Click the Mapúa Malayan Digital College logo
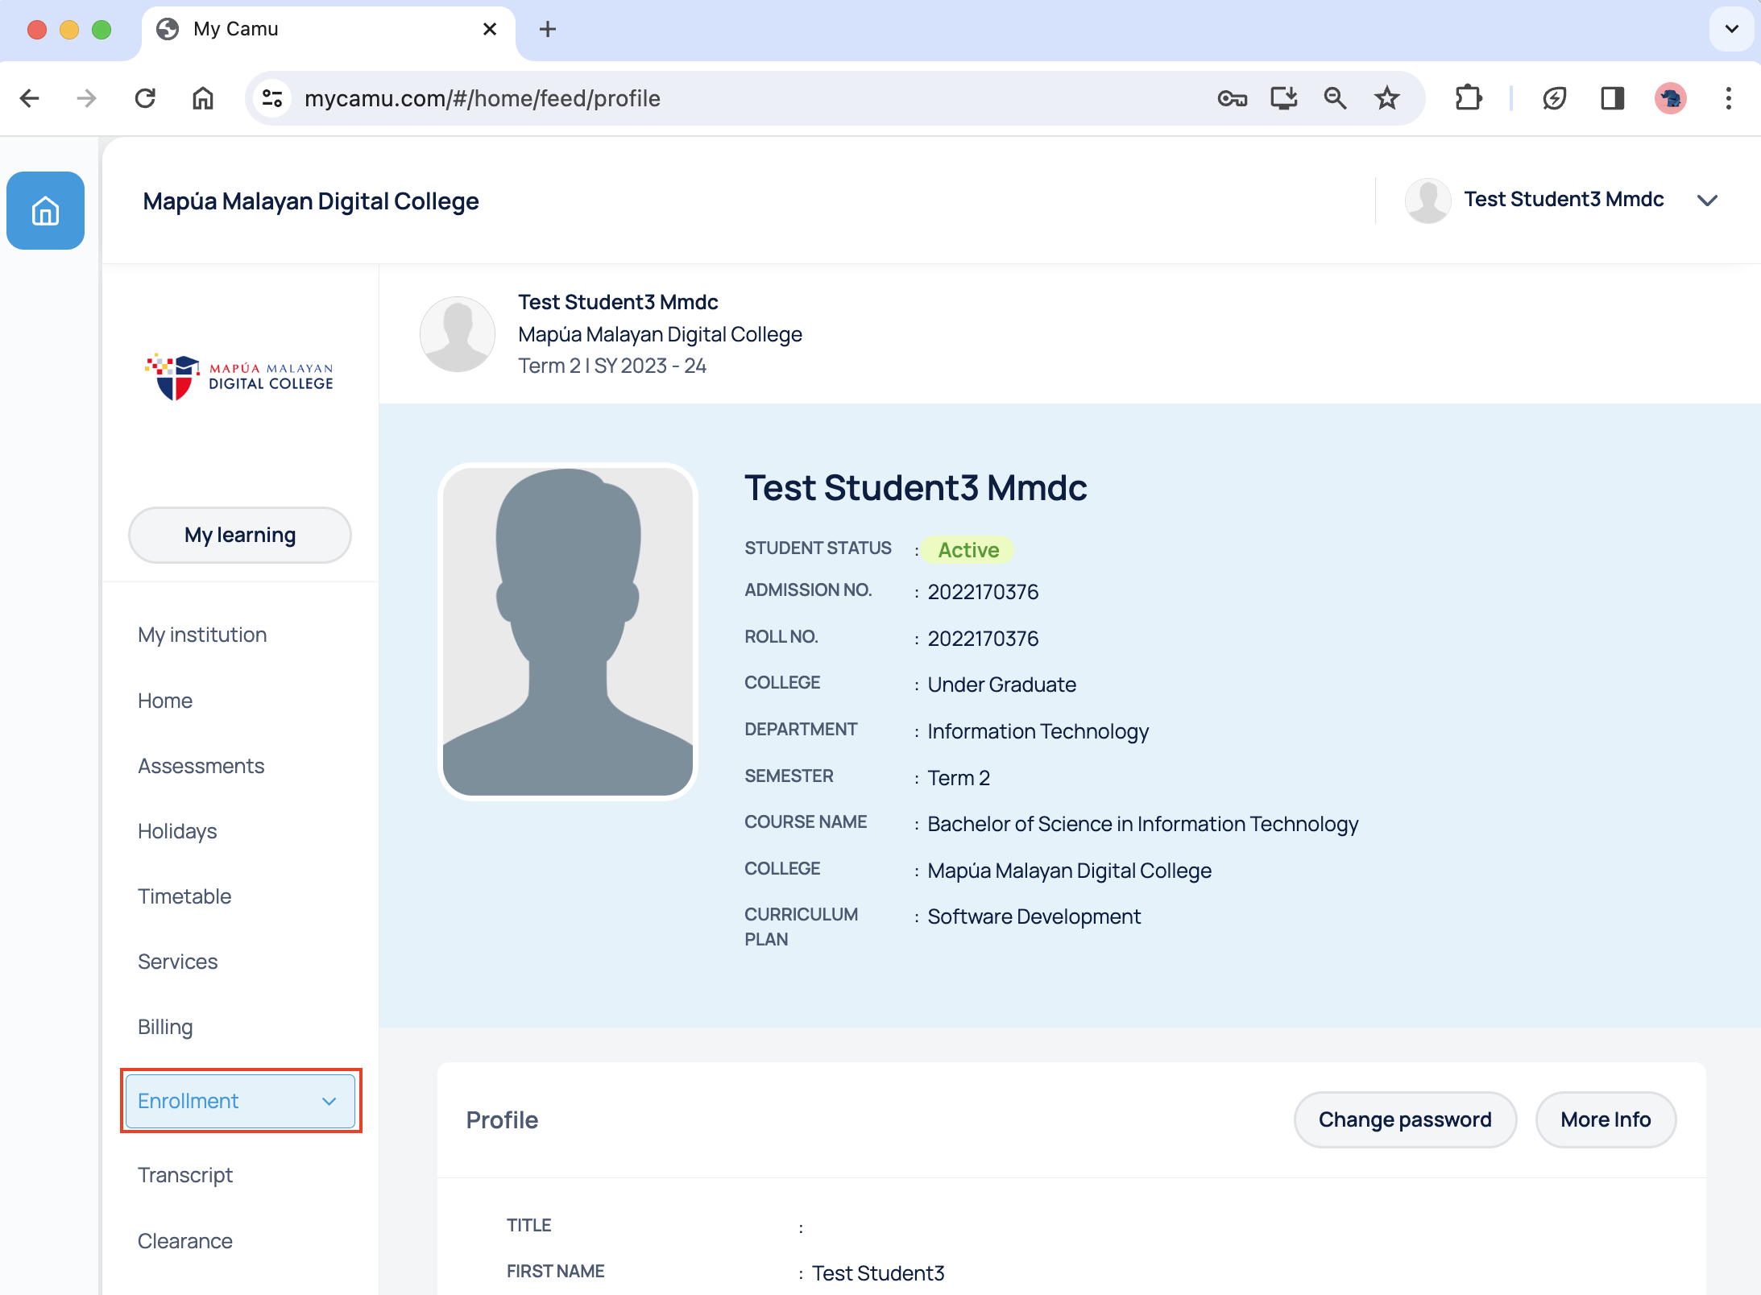 (239, 376)
